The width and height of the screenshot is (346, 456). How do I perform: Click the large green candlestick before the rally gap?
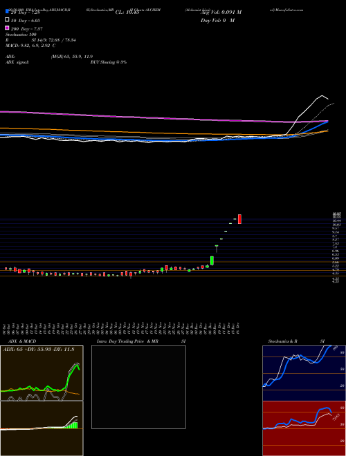coord(212,260)
